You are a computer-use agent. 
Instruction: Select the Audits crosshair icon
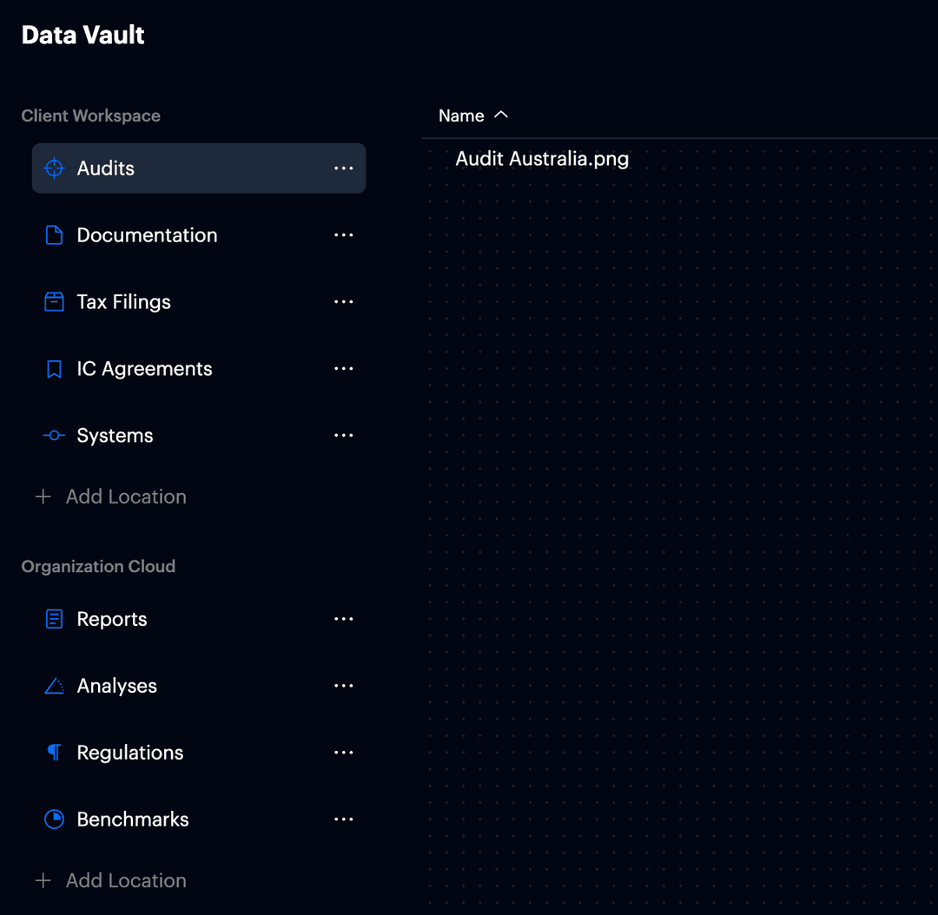(x=54, y=168)
